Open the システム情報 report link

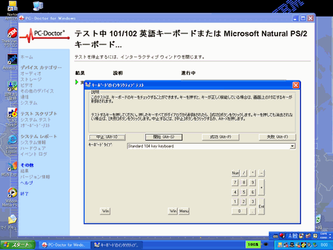(33, 142)
